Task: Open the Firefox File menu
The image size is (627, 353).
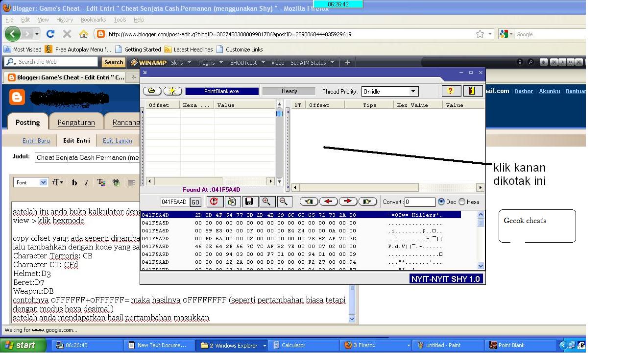Action: (x=9, y=20)
